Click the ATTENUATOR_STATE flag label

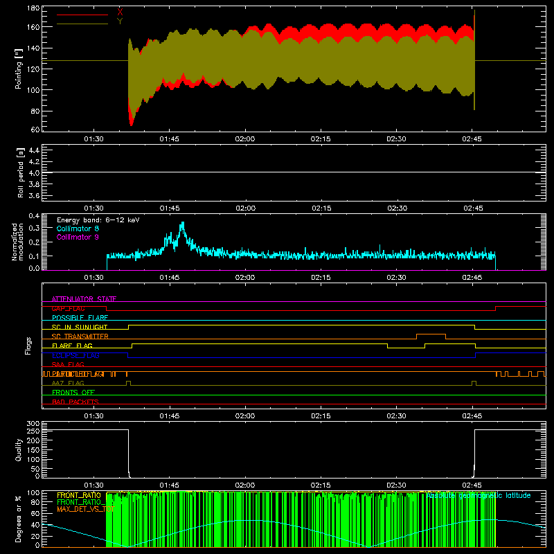tap(84, 299)
